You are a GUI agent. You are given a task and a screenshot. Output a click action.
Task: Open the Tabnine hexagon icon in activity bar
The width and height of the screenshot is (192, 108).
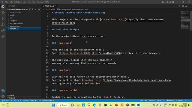pyautogui.click(x=3, y=37)
